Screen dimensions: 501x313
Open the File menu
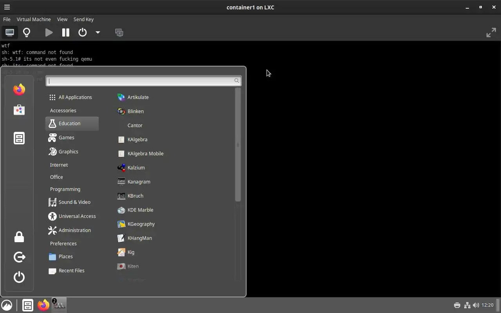click(7, 19)
